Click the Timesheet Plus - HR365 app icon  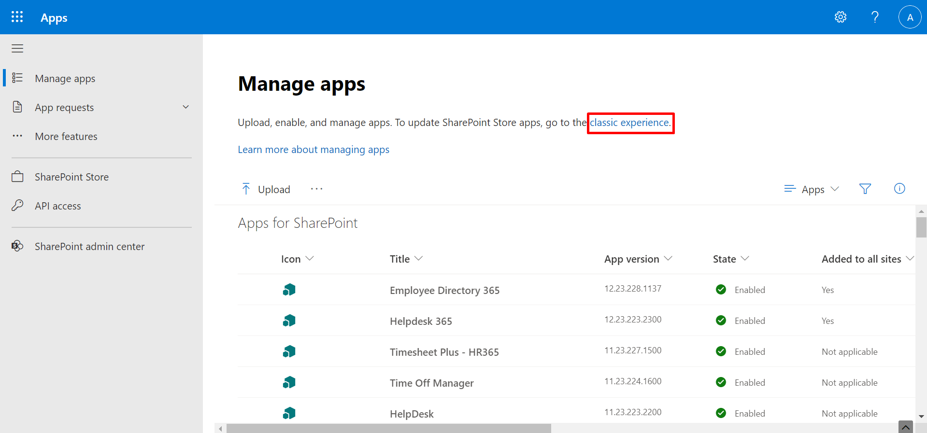[x=289, y=351]
